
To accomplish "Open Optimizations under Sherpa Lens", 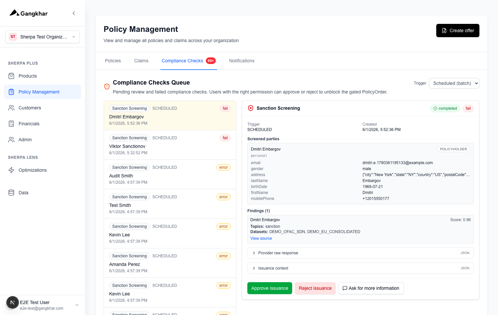I will click(42, 170).
